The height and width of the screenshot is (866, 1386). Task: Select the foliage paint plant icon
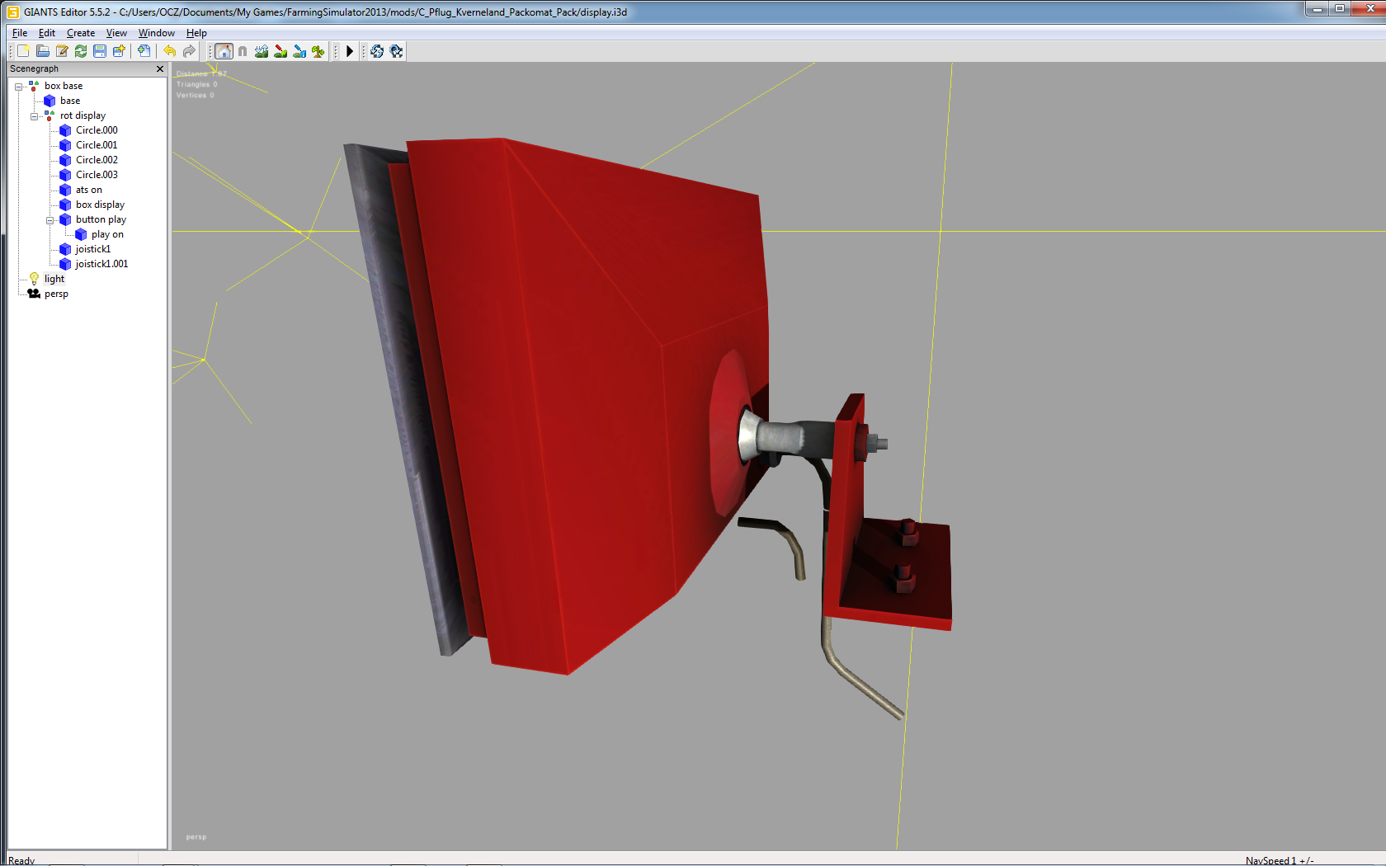(318, 51)
